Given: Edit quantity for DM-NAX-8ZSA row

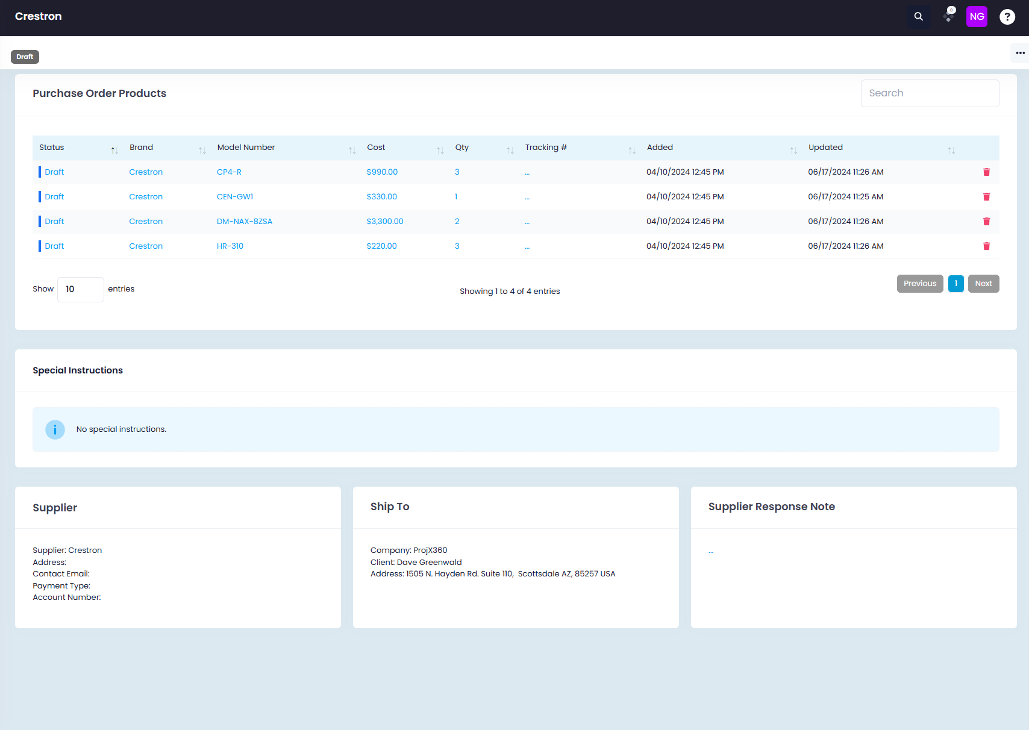Looking at the screenshot, I should coord(457,222).
